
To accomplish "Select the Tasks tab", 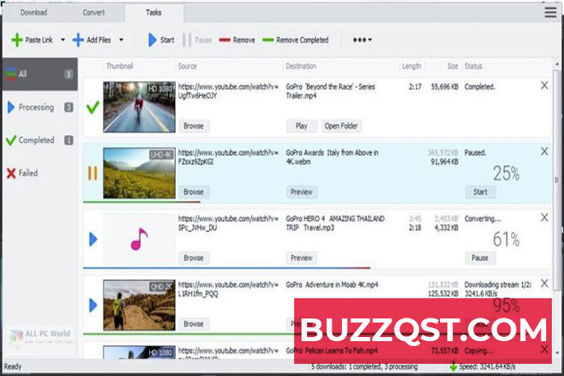I will (x=154, y=12).
